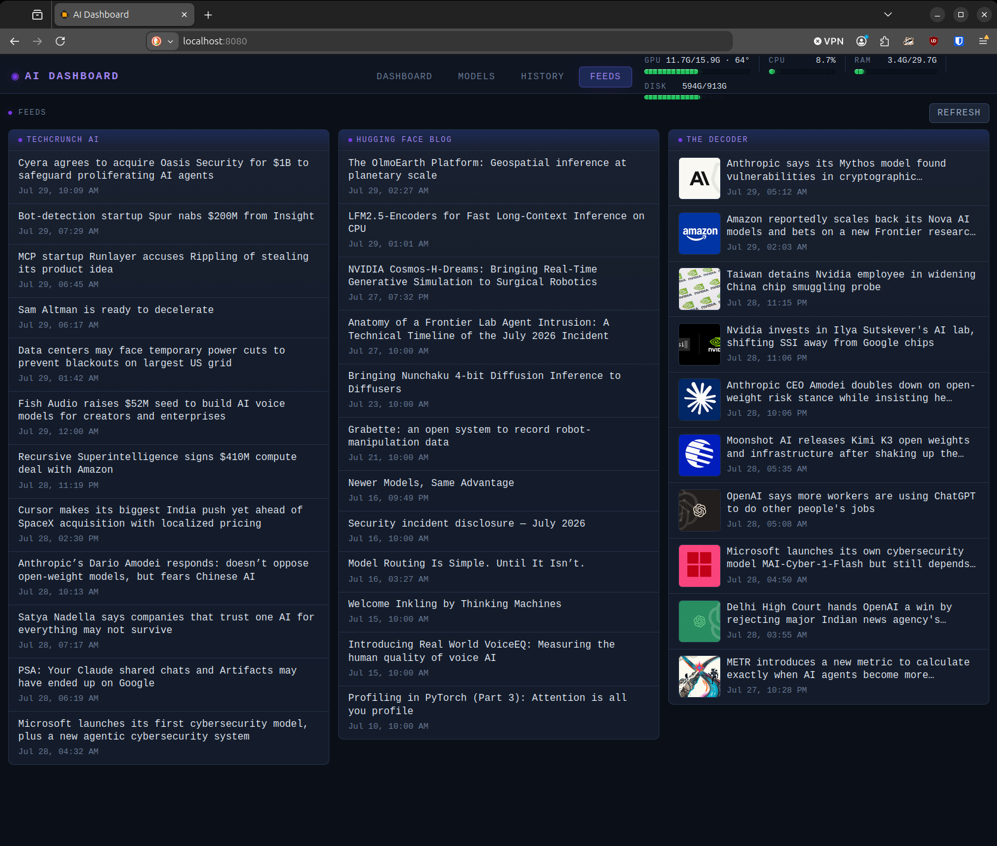Switch to the HISTORY nav tab
Screen dimensions: 997x846
pos(542,77)
